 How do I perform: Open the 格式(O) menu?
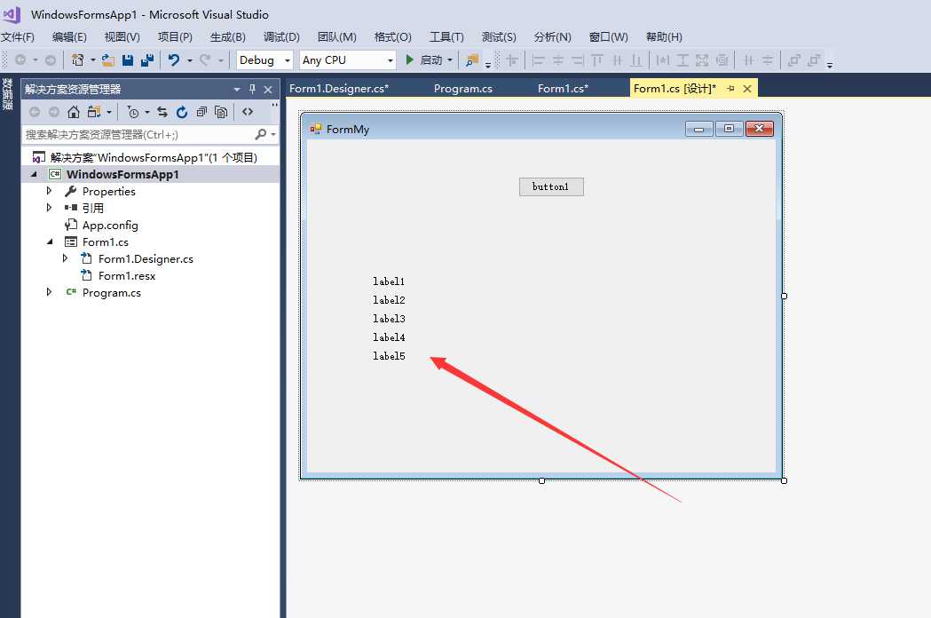(x=393, y=36)
